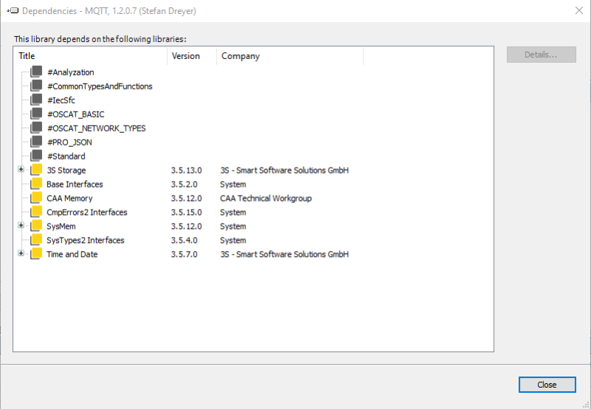Image resolution: width=591 pixels, height=409 pixels.
Task: Click System company of SysTypes2 Interfaces
Action: (x=233, y=240)
